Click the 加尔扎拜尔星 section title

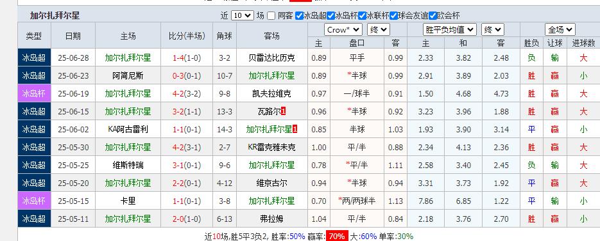[x=55, y=15]
